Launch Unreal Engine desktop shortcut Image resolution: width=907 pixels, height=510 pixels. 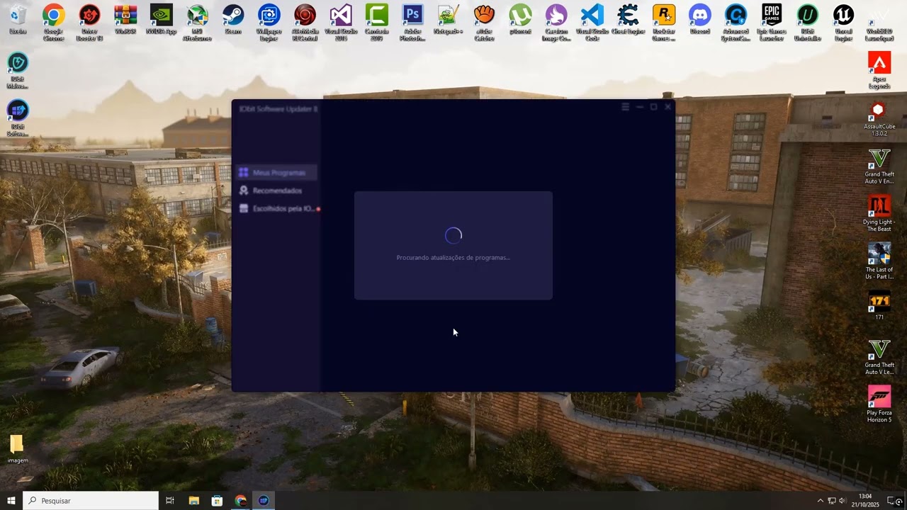pos(843,23)
